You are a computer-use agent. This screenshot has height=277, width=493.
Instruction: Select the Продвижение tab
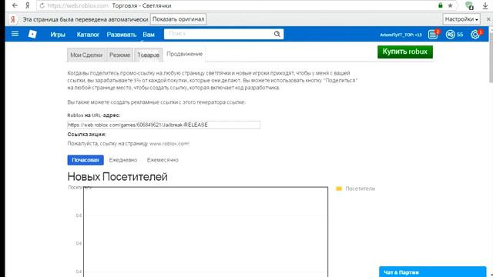(x=185, y=54)
